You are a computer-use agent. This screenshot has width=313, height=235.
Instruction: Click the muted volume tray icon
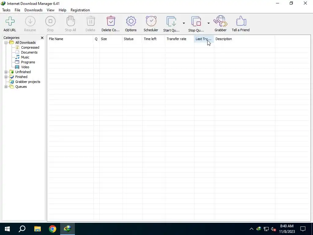click(x=274, y=229)
